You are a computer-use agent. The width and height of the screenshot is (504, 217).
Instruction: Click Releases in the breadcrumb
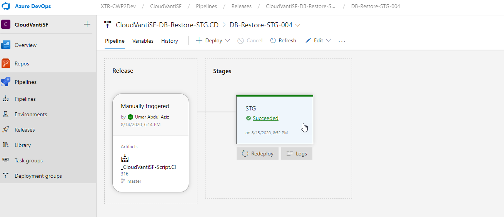pos(242,7)
